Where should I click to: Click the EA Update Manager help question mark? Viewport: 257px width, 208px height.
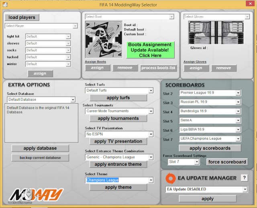click(x=244, y=178)
